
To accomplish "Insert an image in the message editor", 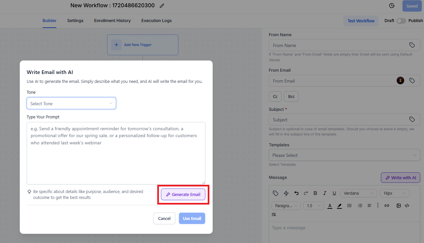I will pos(399,206).
